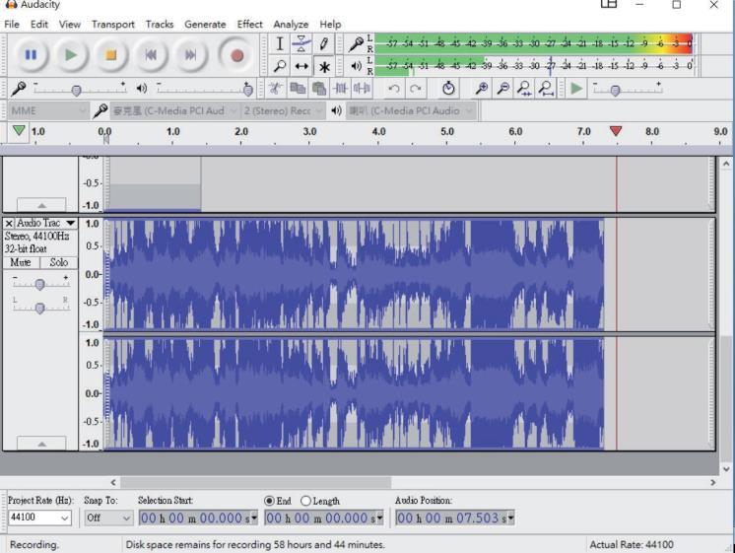Screen dimensions: 735x553
Task: Click the Fit Project zoom icon
Action: [546, 88]
